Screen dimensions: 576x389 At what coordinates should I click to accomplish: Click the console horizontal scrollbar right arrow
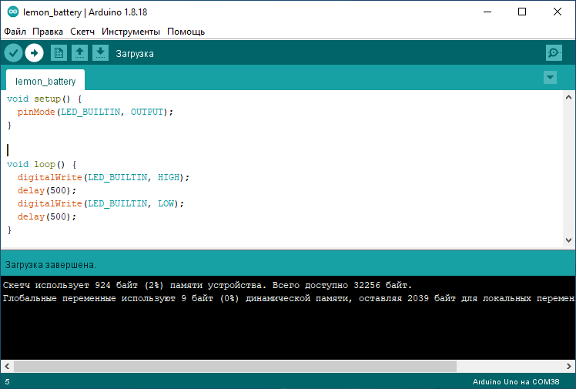pyautogui.click(x=568, y=366)
